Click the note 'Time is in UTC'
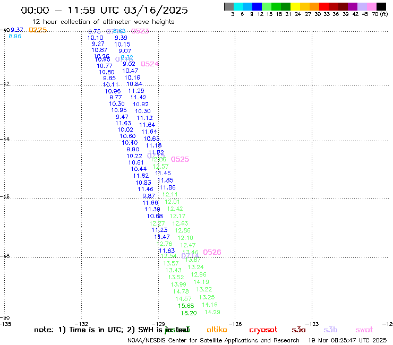Viewport: 393px width, 345px height. (x=96, y=330)
